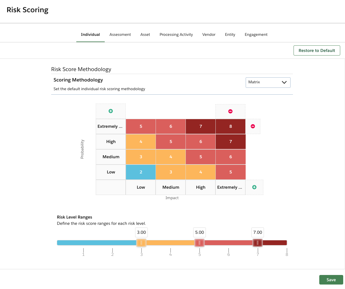Select the orange slider handle at 3.00
Image resolution: width=345 pixels, height=289 pixels.
coord(141,242)
